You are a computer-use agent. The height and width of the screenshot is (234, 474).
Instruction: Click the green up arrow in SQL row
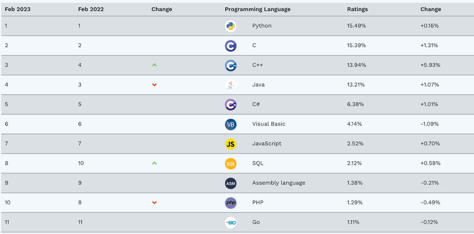(x=154, y=163)
